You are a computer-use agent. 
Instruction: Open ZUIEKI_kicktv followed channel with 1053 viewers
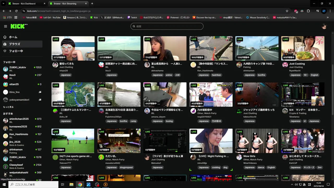coord(22,69)
